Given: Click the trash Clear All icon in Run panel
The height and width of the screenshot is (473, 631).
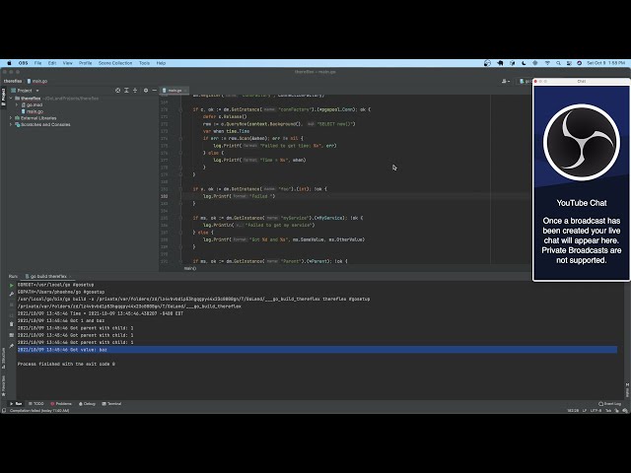Looking at the screenshot, I should point(11,324).
